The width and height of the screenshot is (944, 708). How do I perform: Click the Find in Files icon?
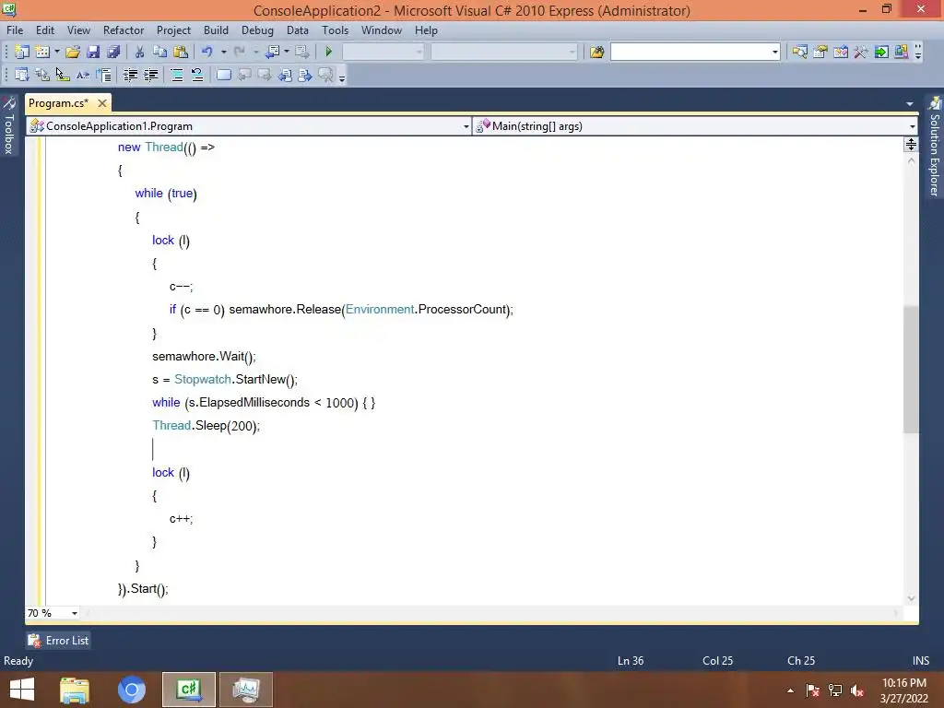click(596, 52)
